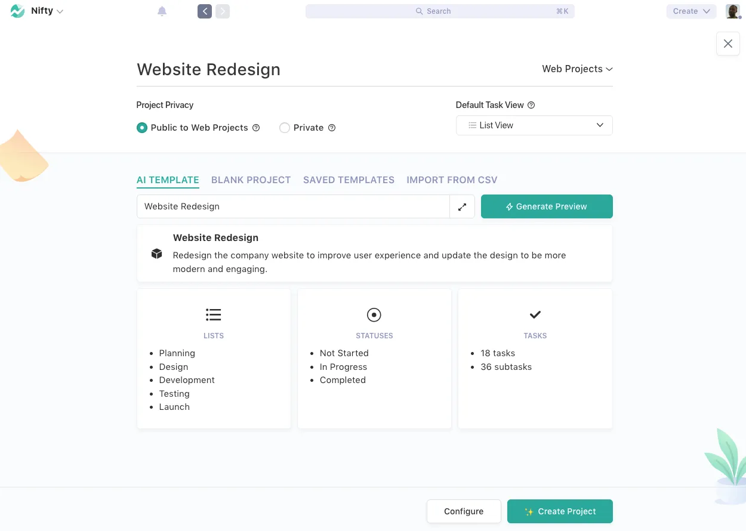
Task: Click the forward navigation arrow
Action: point(223,11)
